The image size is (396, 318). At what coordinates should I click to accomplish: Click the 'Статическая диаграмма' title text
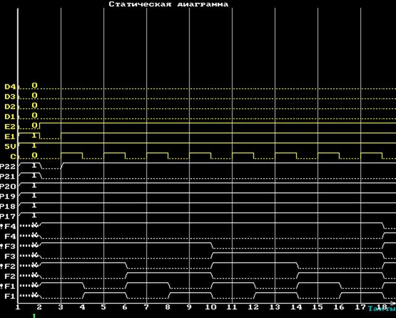pos(168,4)
